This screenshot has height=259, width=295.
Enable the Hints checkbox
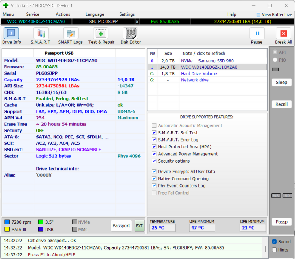pos(274,250)
